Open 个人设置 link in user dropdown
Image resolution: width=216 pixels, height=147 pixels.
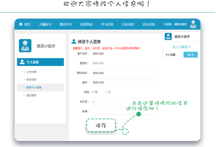pyautogui.click(x=170, y=55)
